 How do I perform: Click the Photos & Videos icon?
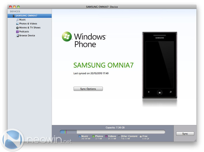pyautogui.click(x=17, y=24)
